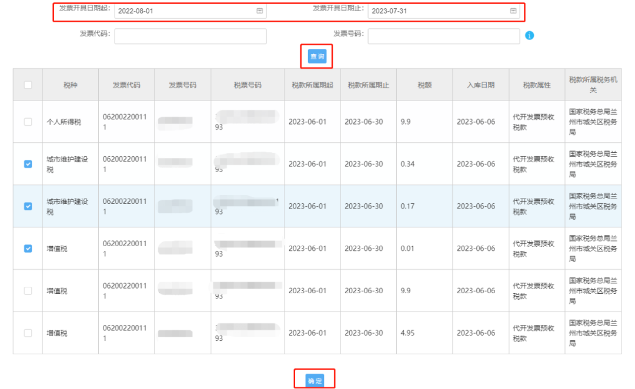Click the 税款属性 column header
The width and height of the screenshot is (635, 389).
click(537, 85)
